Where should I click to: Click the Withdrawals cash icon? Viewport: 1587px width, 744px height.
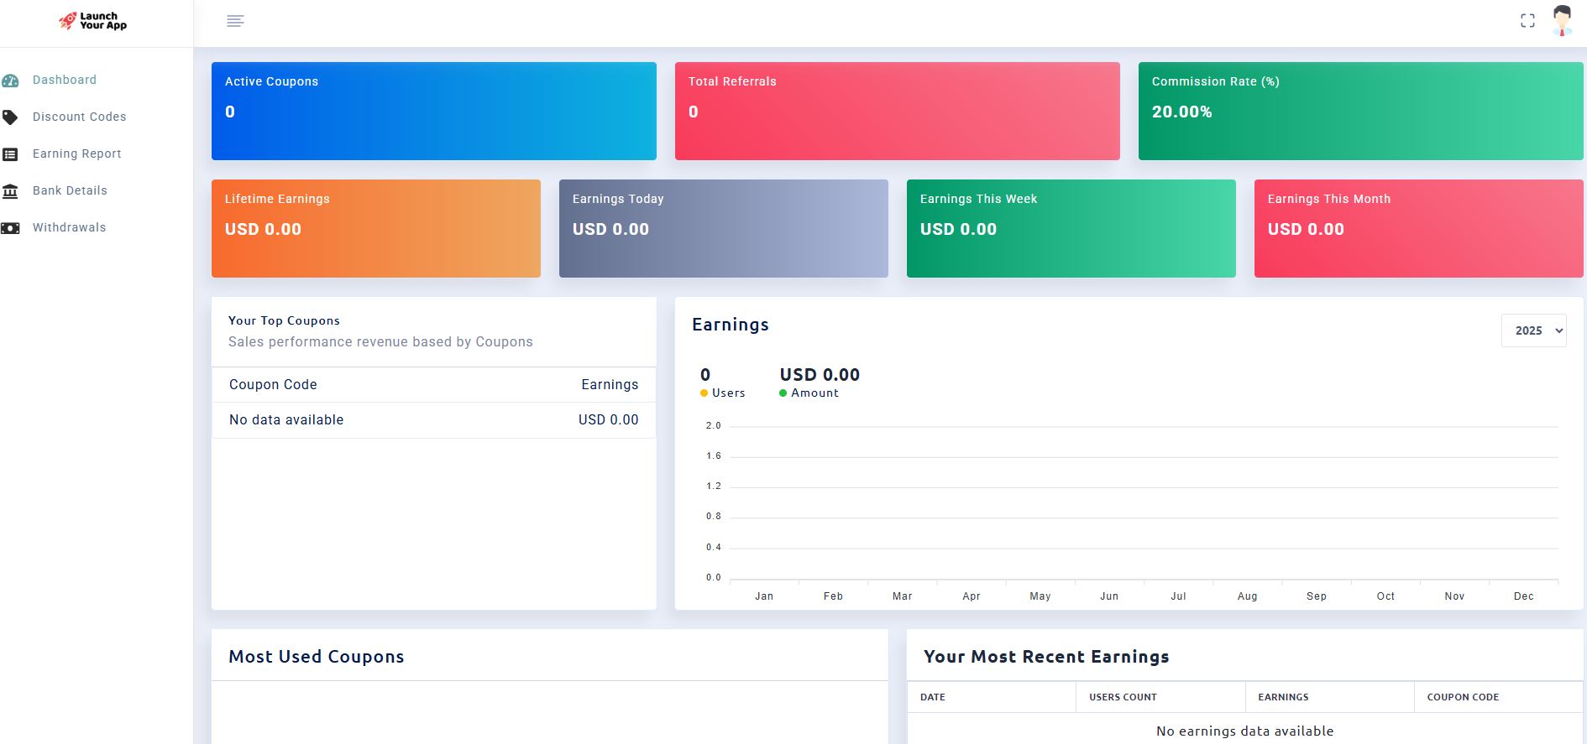click(10, 228)
